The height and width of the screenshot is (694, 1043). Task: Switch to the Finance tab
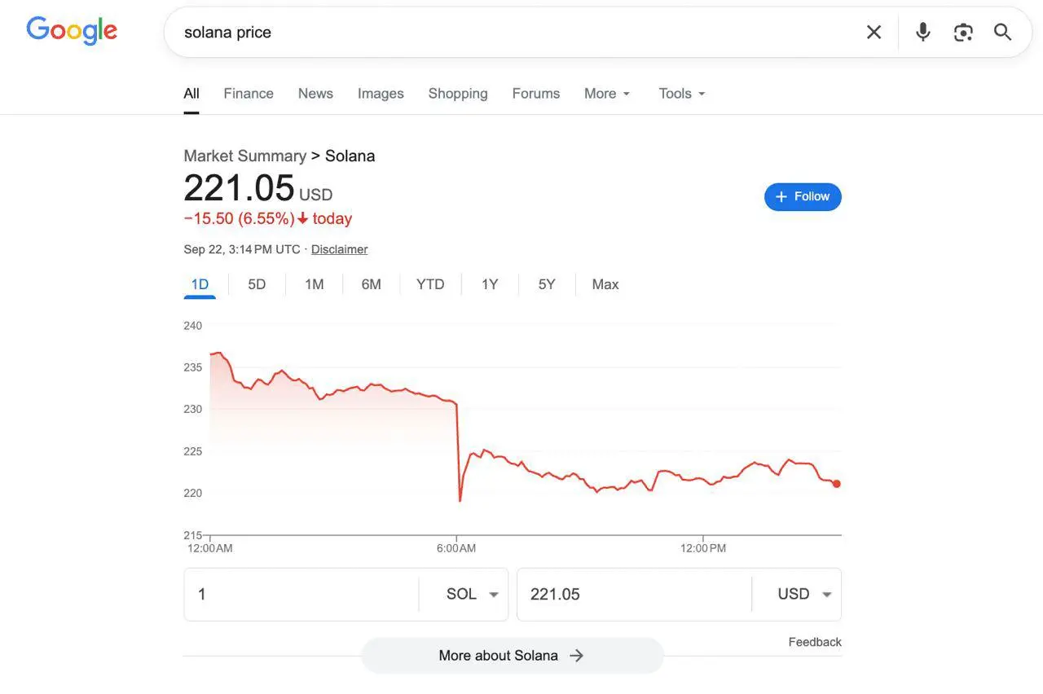coord(249,94)
